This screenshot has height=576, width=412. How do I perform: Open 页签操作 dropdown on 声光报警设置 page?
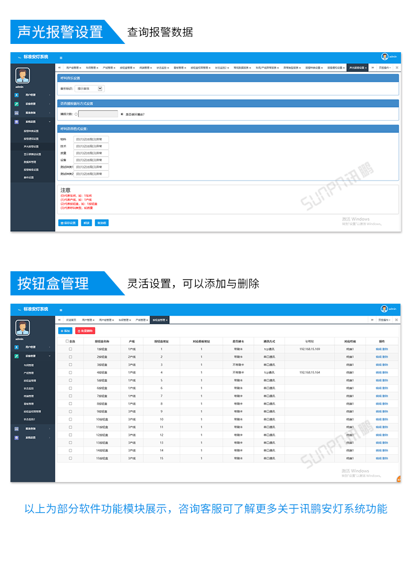click(x=385, y=68)
